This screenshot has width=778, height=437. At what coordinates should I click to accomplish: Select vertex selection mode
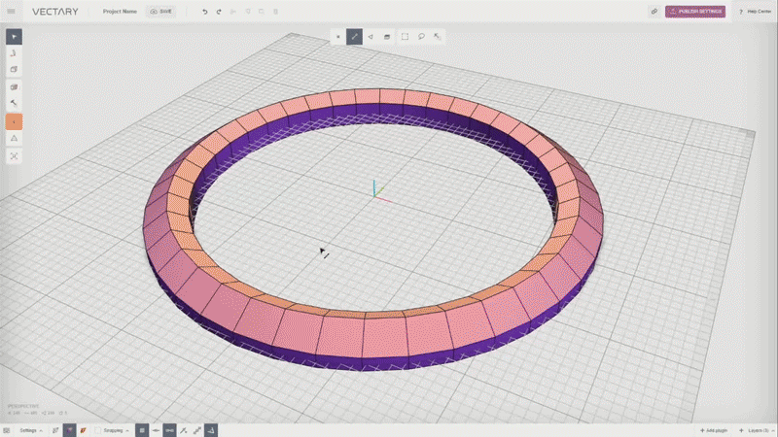point(337,37)
